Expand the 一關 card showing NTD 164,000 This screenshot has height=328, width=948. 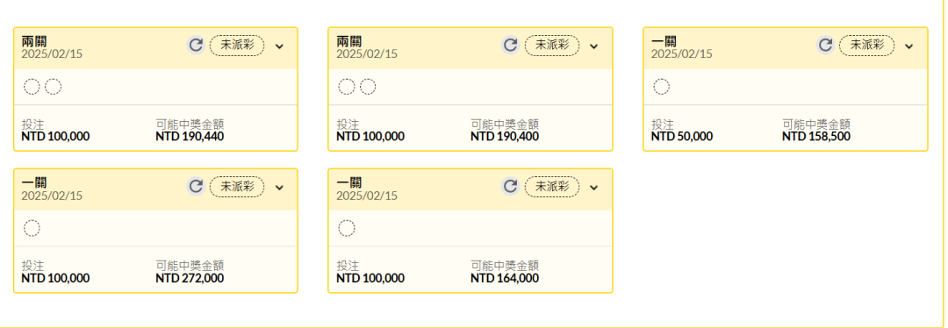(x=593, y=188)
